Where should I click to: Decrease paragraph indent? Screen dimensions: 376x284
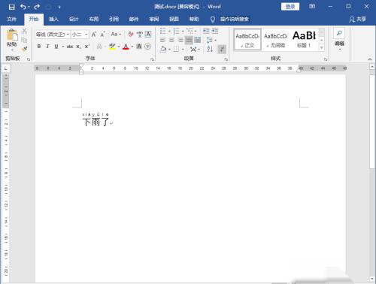click(x=206, y=31)
